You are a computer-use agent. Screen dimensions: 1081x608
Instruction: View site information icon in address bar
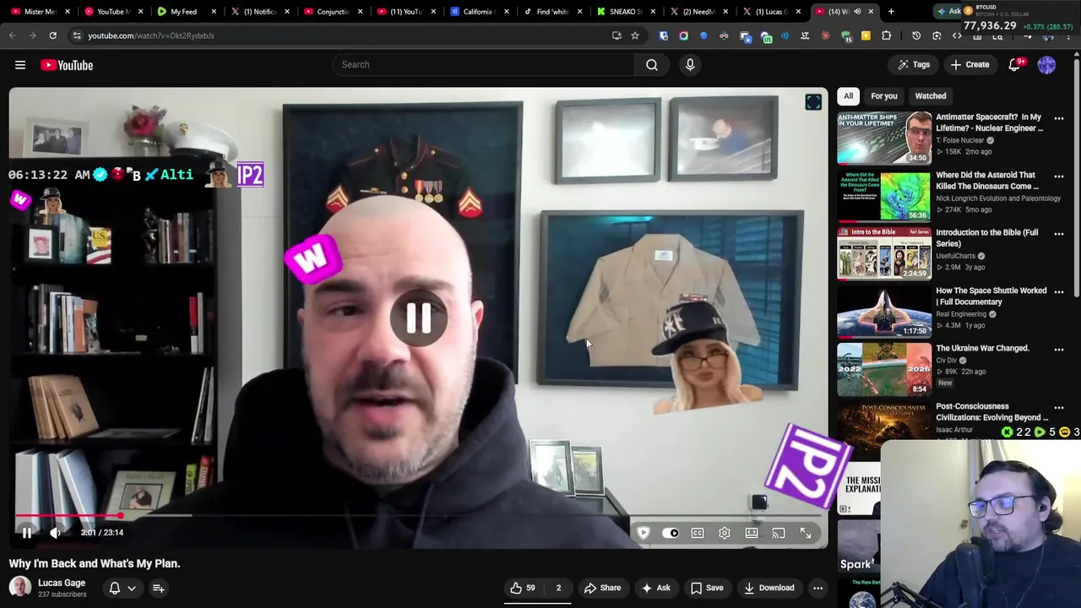(77, 35)
